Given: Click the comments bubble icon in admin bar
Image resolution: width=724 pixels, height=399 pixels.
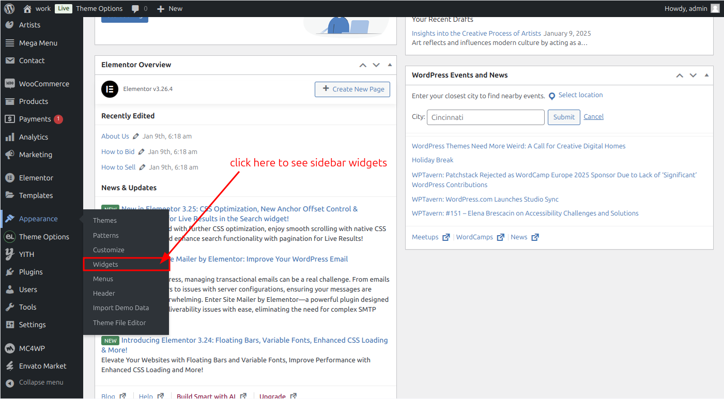Looking at the screenshot, I should [135, 9].
